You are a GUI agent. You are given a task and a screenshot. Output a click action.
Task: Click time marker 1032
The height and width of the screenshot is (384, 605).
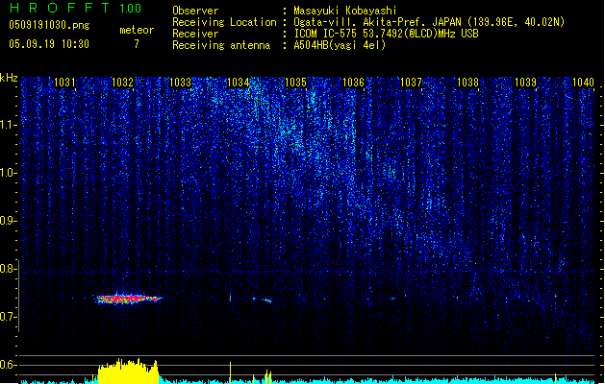122,82
